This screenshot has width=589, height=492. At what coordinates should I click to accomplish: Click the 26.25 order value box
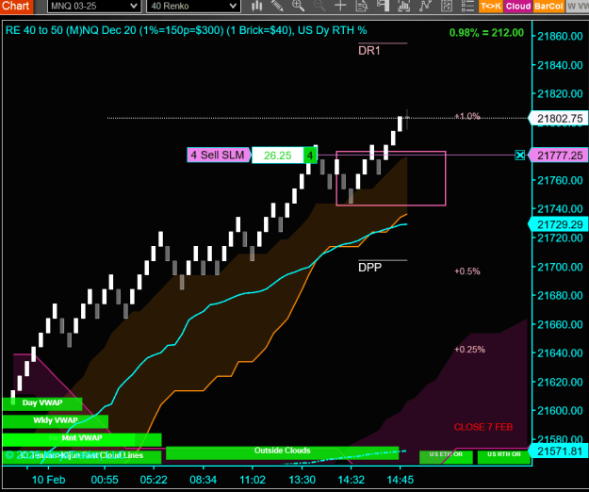[278, 156]
